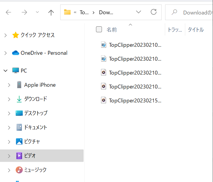Open the recent locations dropdown chevron

click(x=37, y=12)
